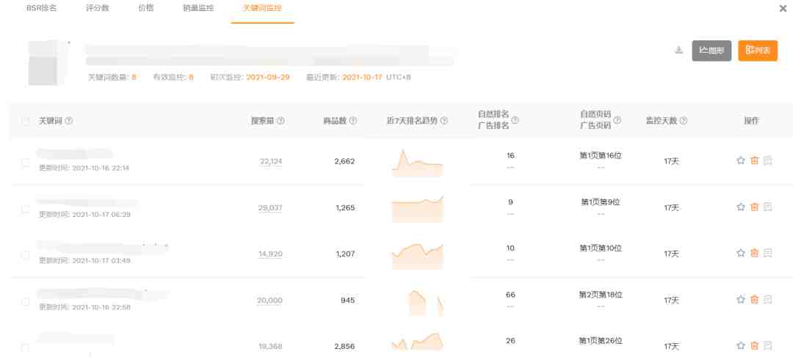Check the box for the 29,037 searches row

pyautogui.click(x=25, y=209)
